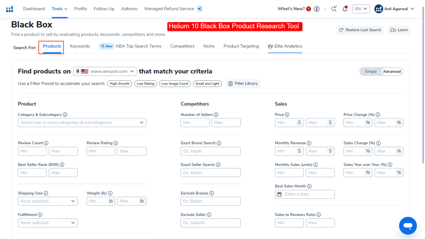The image size is (425, 239).
Task: Show info icon next to Review Rating
Action: pos(116,143)
